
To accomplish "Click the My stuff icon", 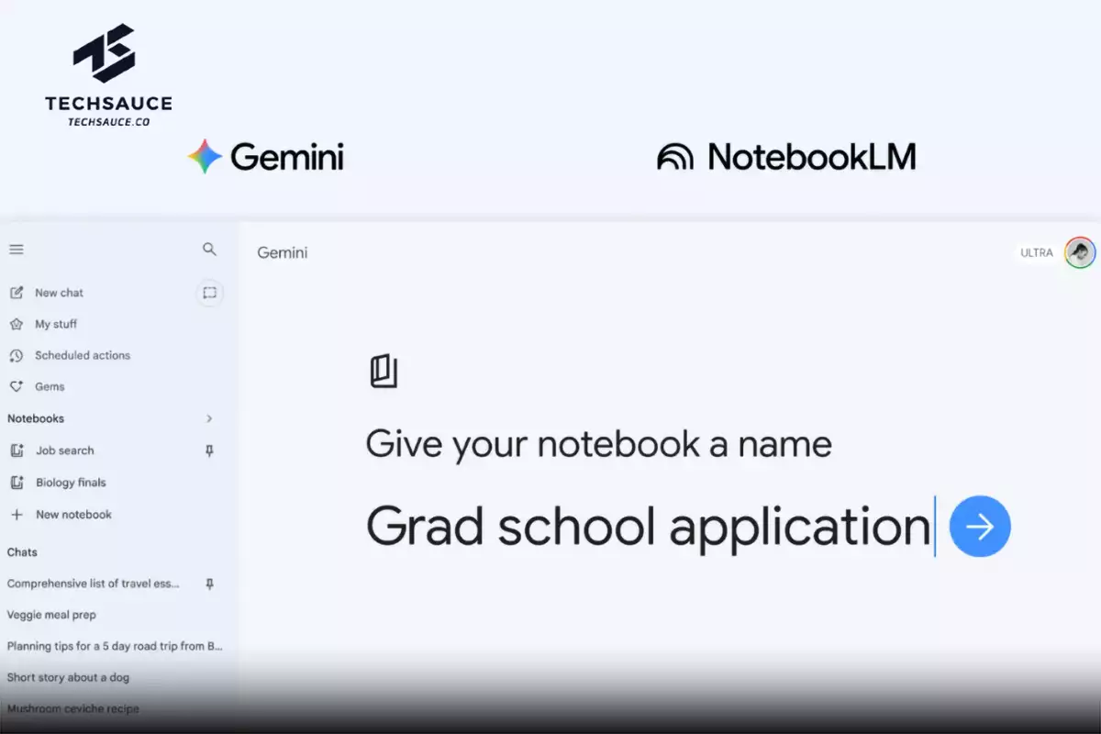I will (x=17, y=324).
